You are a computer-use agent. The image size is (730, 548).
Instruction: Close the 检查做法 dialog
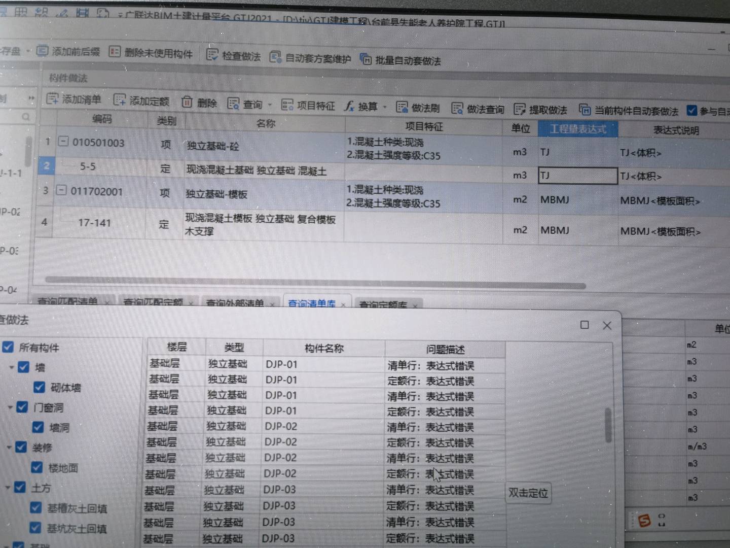click(607, 325)
